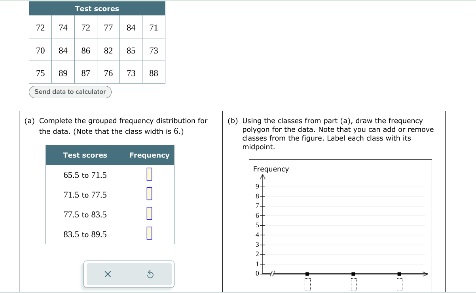Image resolution: width=476 pixels, height=293 pixels.
Task: Click the Test scores table header
Action: (x=97, y=8)
